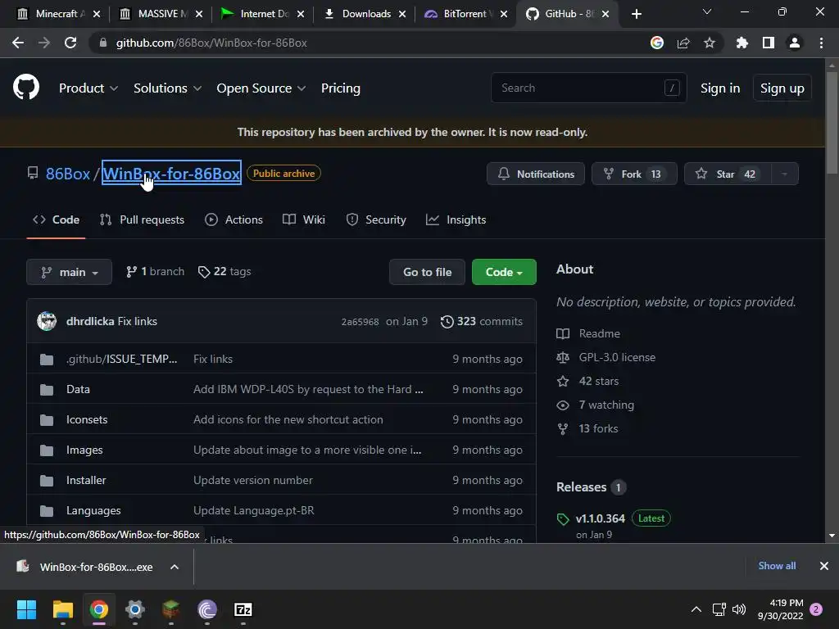839x629 pixels.
Task: Open the Languages folder
Action: 93,510
